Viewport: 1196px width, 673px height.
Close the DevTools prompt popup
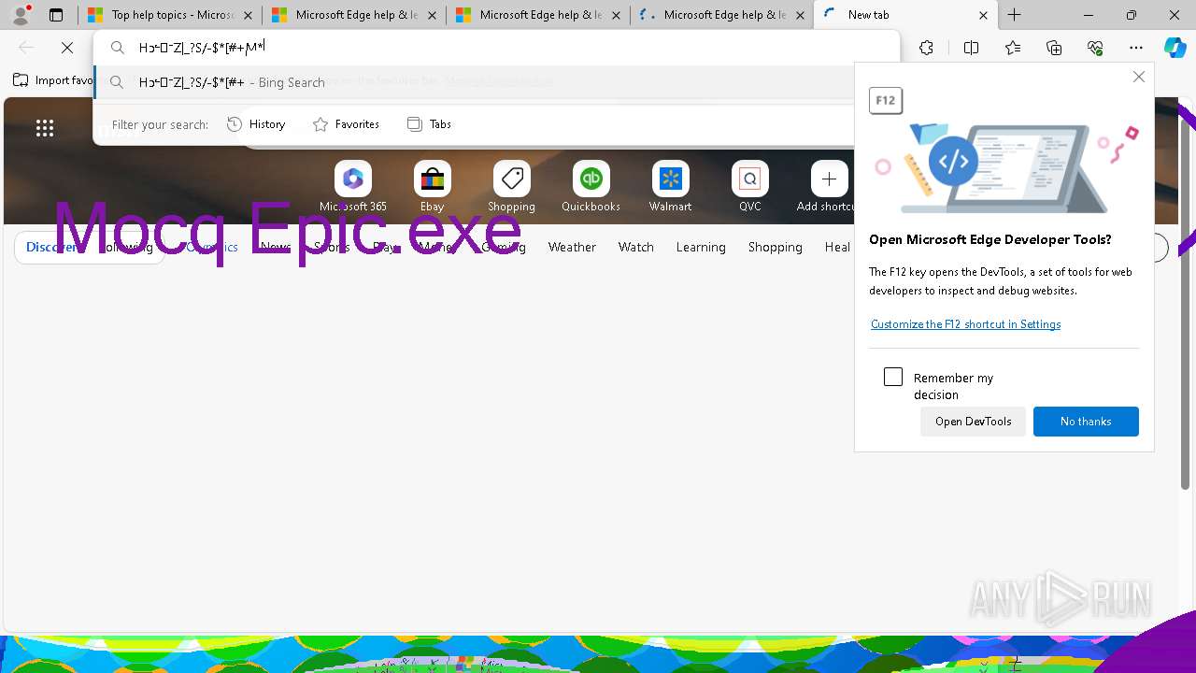1138,77
